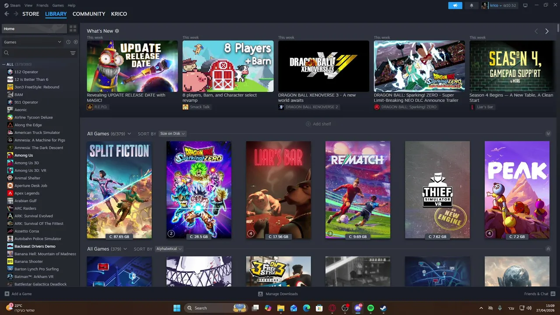Switch to Big Picture mode monitor icon
Viewport: 560px width, 315px height.
pos(525,5)
